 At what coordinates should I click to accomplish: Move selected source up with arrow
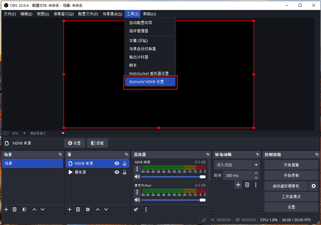(98, 209)
